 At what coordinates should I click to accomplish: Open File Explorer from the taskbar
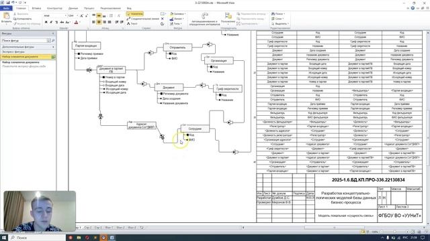tap(79, 238)
